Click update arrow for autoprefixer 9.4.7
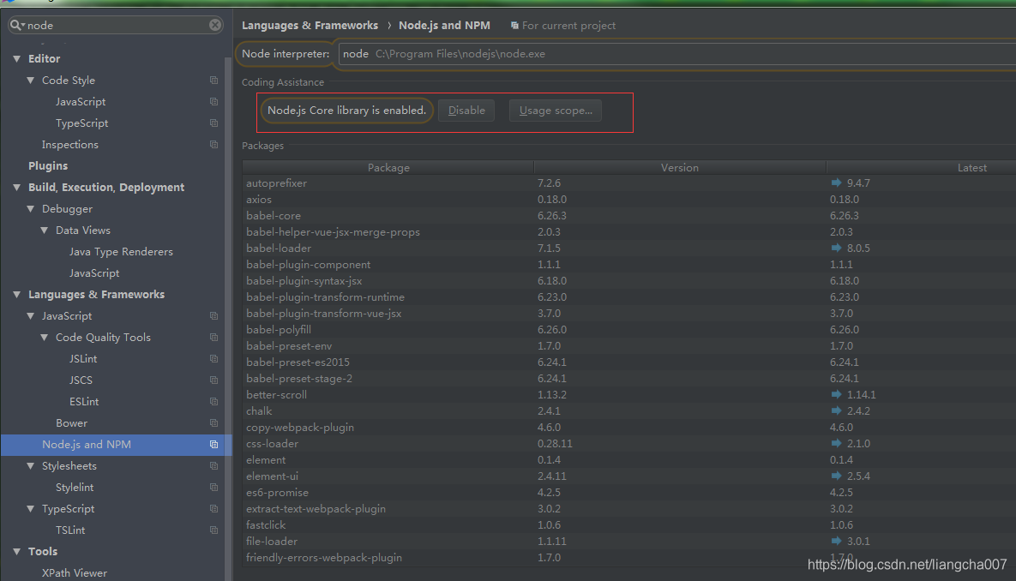Image resolution: width=1016 pixels, height=581 pixels. [x=836, y=183]
